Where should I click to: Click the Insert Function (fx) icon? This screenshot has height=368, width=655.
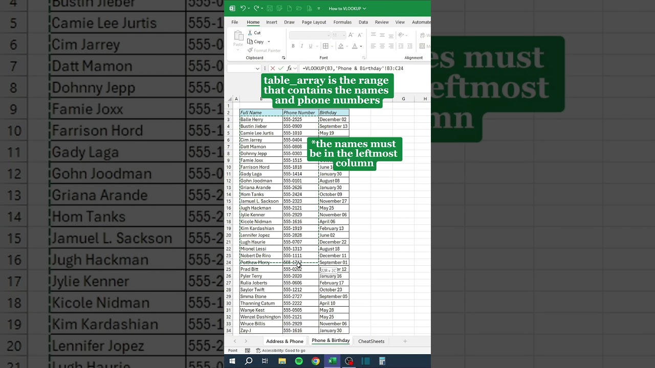289,68
